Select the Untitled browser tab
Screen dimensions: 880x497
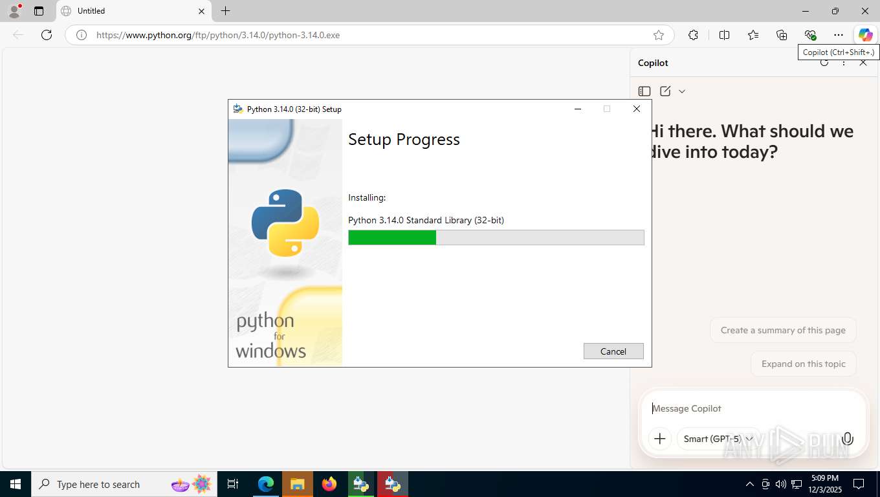[x=134, y=11]
